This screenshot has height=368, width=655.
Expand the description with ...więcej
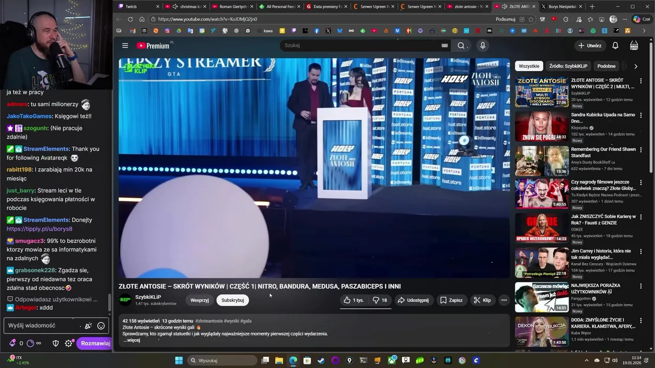[x=132, y=340]
